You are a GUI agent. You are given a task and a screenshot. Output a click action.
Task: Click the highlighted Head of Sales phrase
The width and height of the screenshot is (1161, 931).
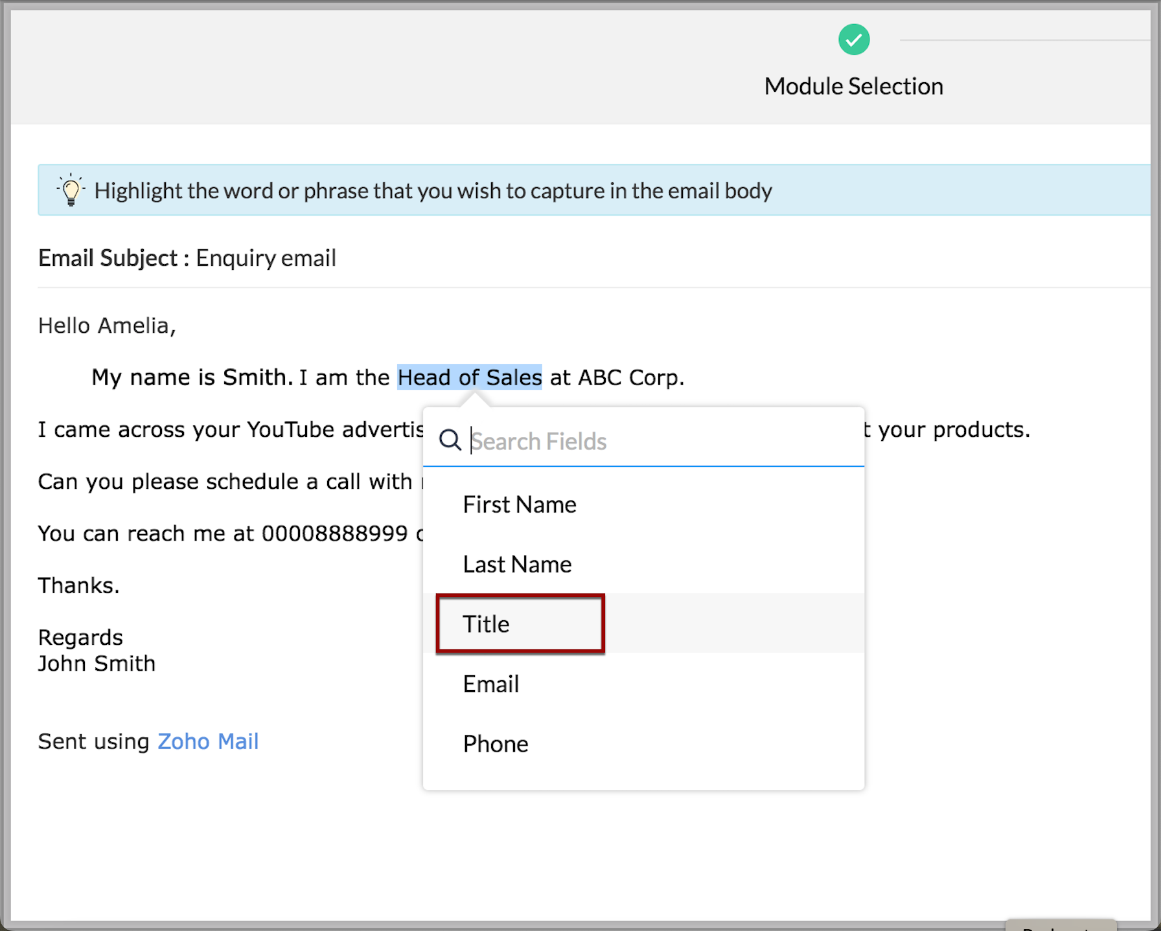click(x=469, y=377)
